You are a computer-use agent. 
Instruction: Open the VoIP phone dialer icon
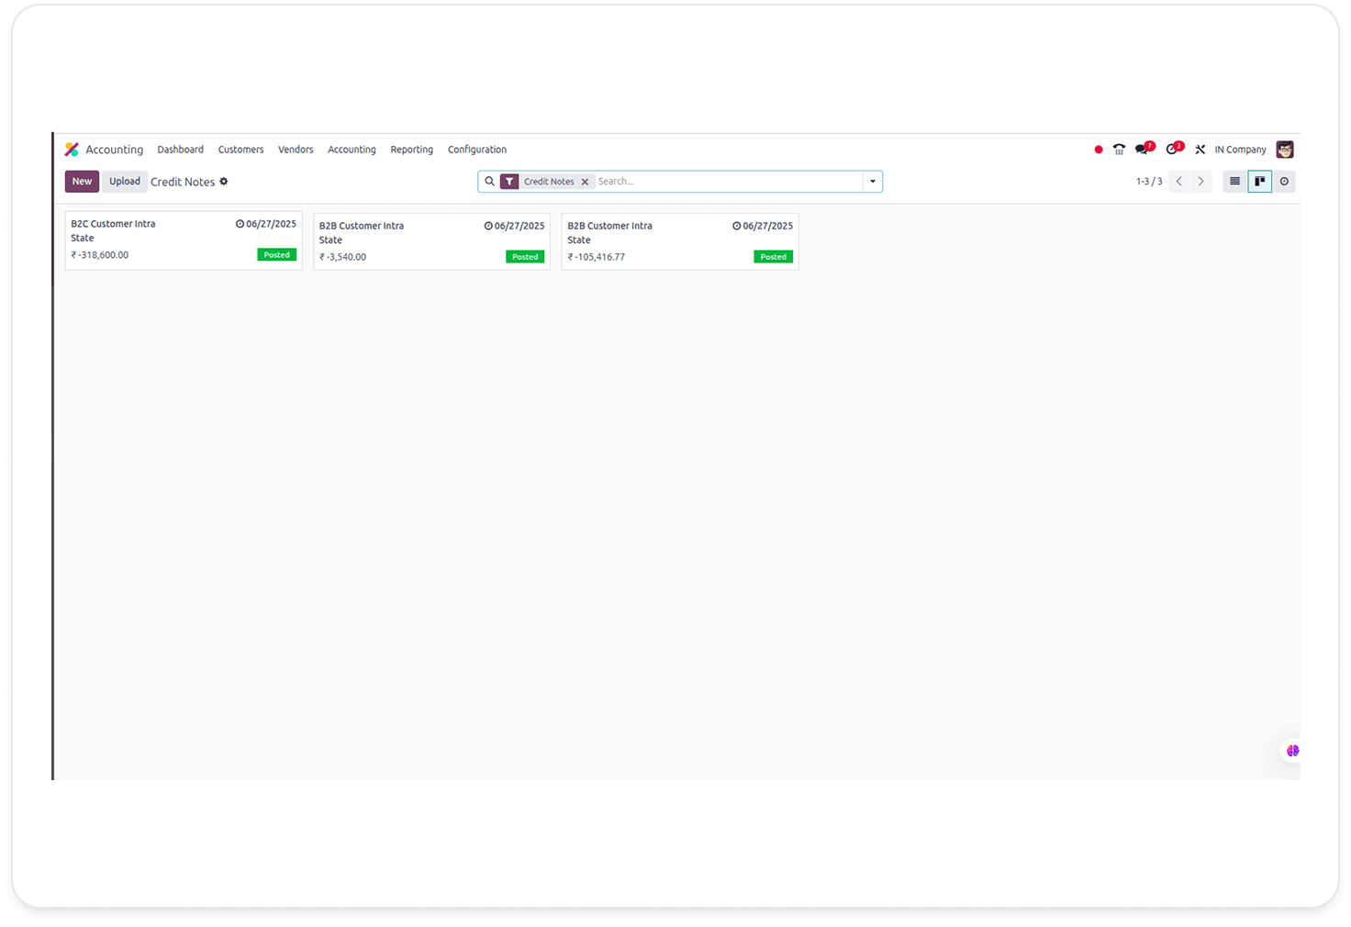tap(1119, 150)
